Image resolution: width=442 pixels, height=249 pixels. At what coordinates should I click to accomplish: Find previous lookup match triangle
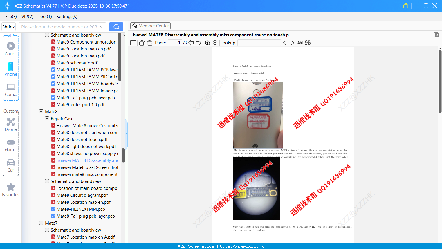click(x=285, y=43)
